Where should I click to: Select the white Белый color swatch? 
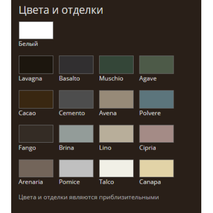point(36,30)
